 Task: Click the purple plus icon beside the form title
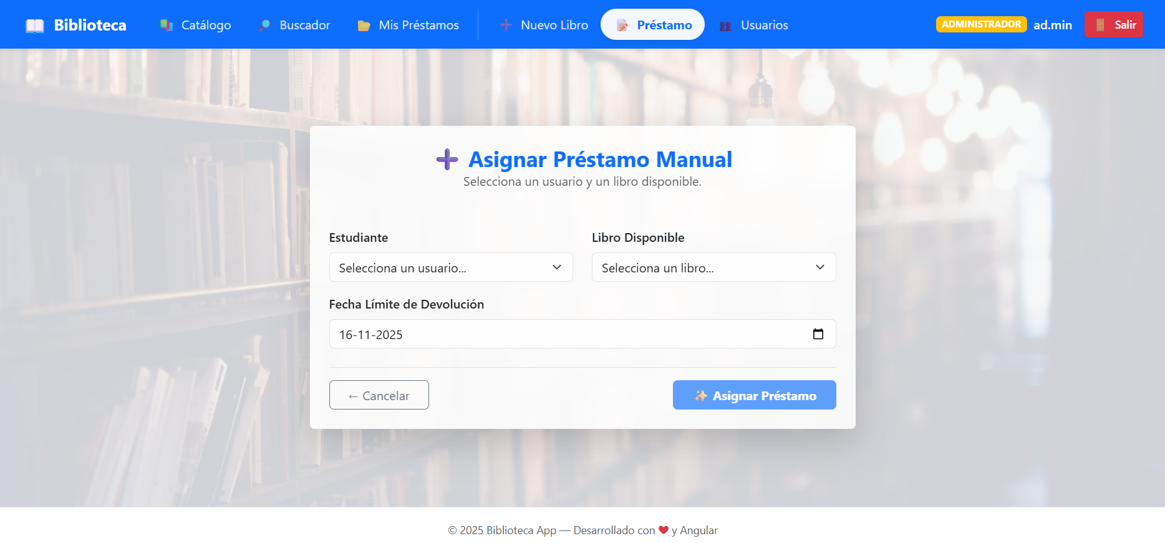click(447, 160)
